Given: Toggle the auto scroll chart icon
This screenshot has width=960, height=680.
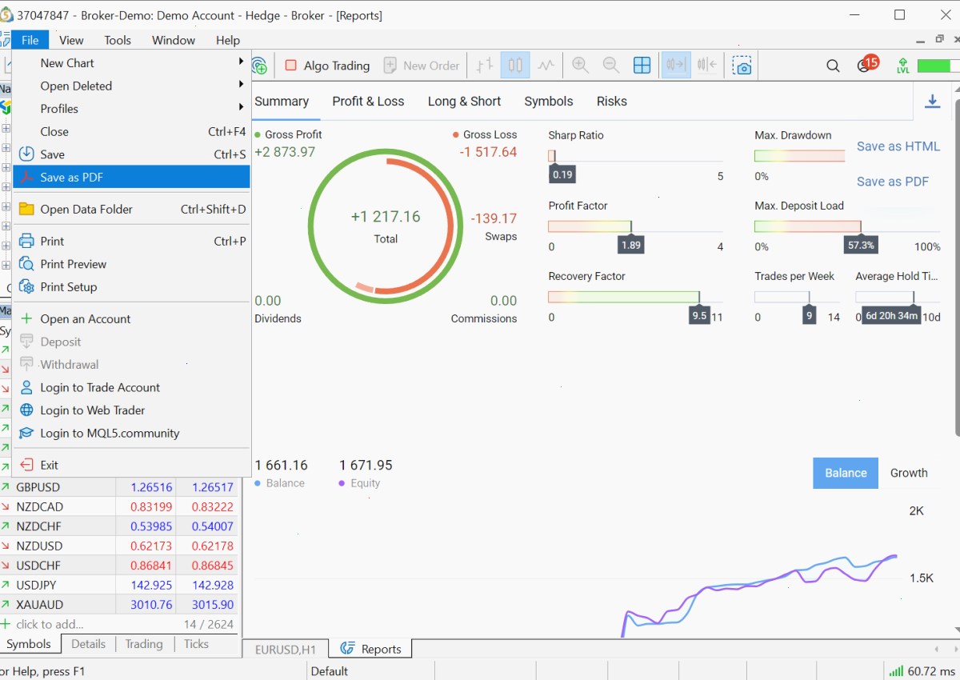Looking at the screenshot, I should click(x=676, y=66).
